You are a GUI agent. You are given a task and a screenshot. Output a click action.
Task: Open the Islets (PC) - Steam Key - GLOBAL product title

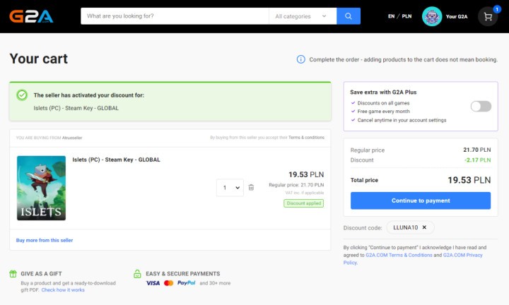(x=116, y=160)
